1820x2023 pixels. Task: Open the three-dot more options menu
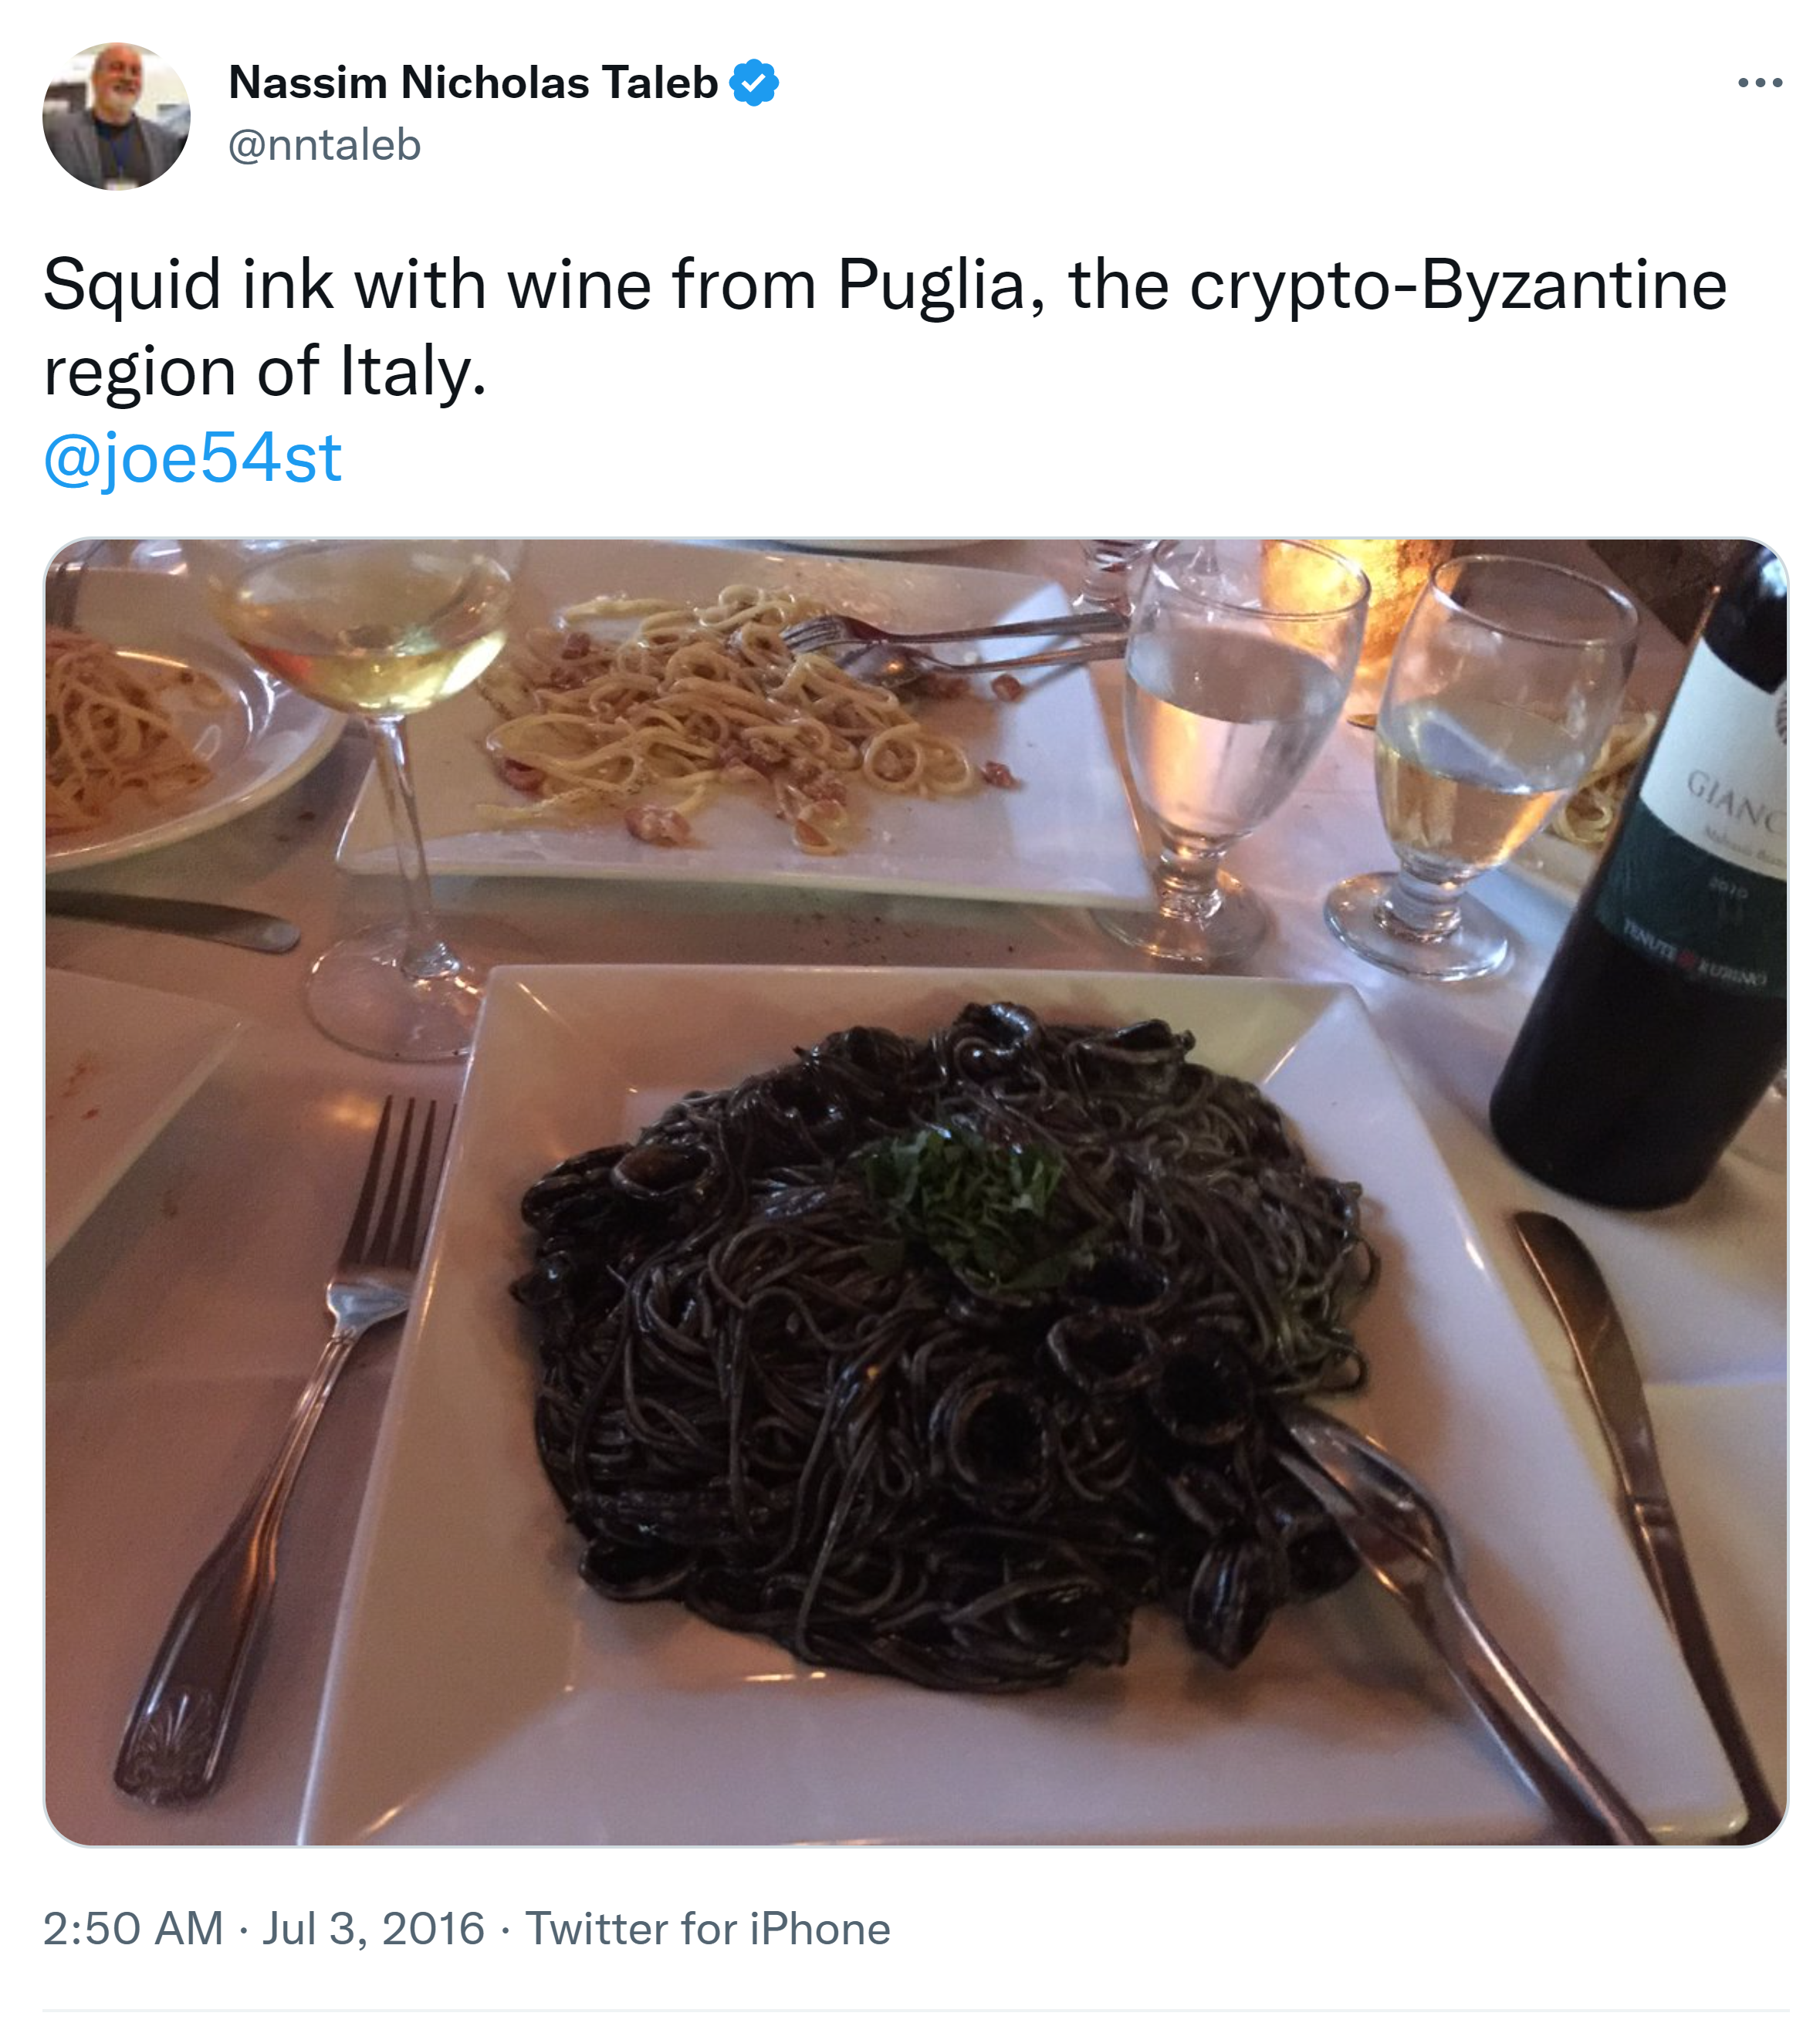click(x=1760, y=83)
